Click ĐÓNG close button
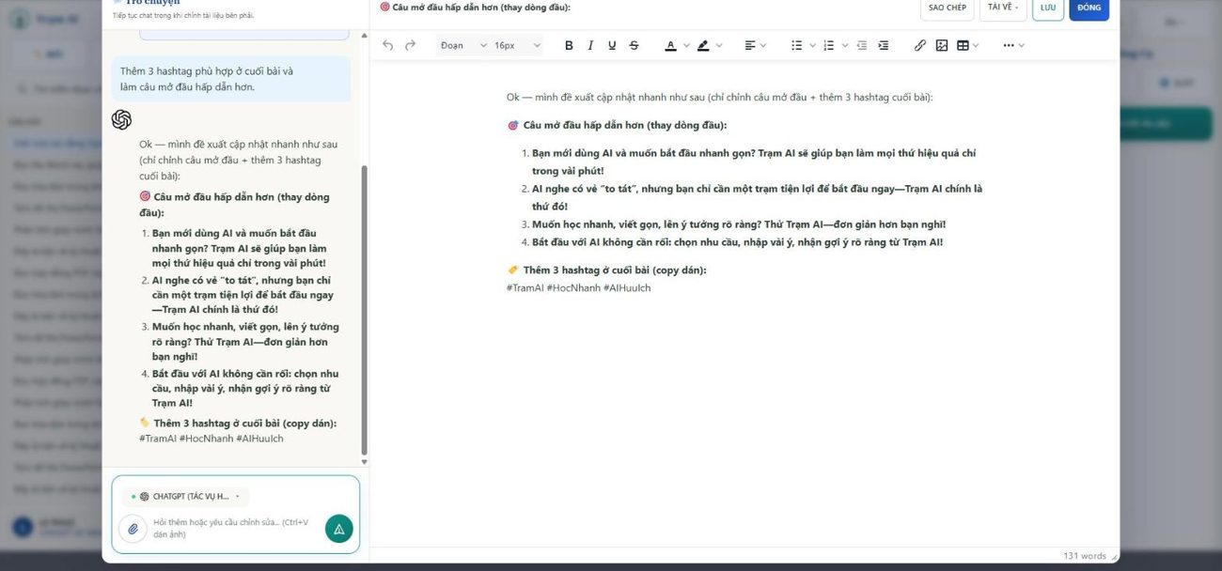This screenshot has width=1222, height=571. [x=1089, y=8]
